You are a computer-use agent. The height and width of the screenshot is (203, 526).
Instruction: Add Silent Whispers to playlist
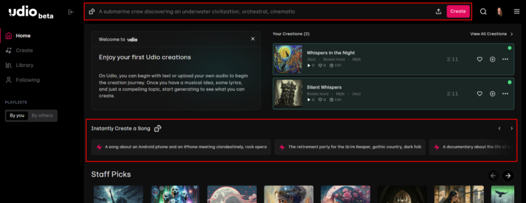(x=493, y=94)
